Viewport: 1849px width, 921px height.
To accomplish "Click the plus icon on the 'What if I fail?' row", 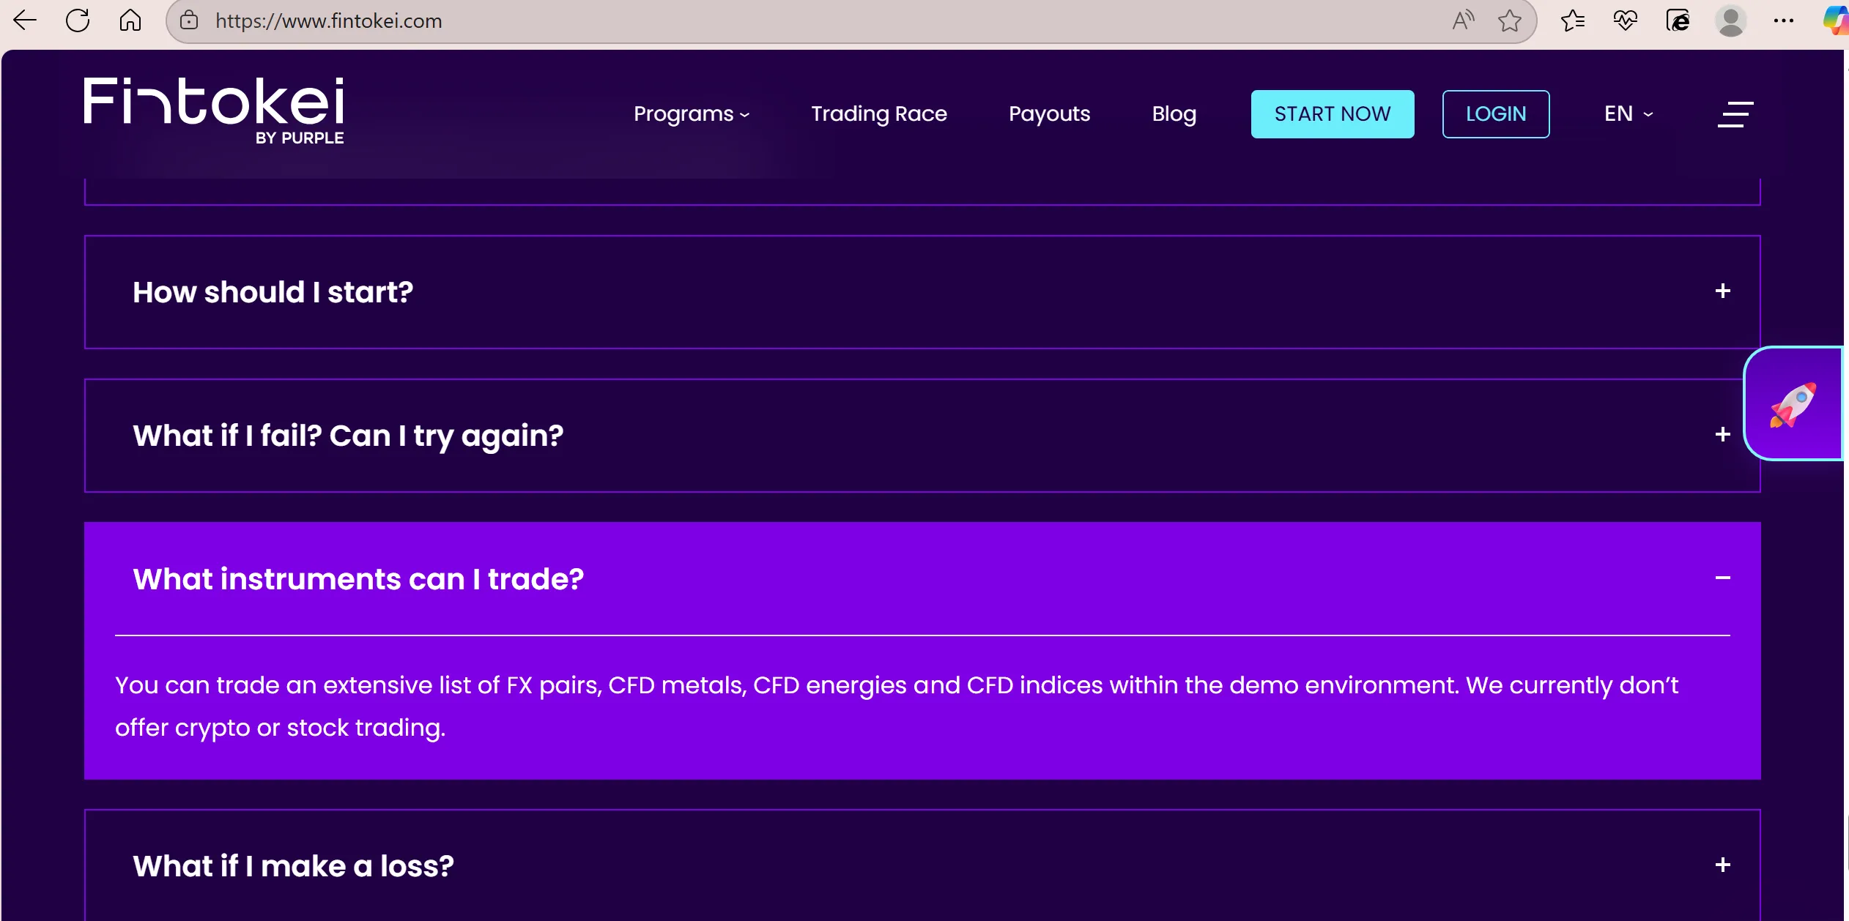I will pos(1723,435).
